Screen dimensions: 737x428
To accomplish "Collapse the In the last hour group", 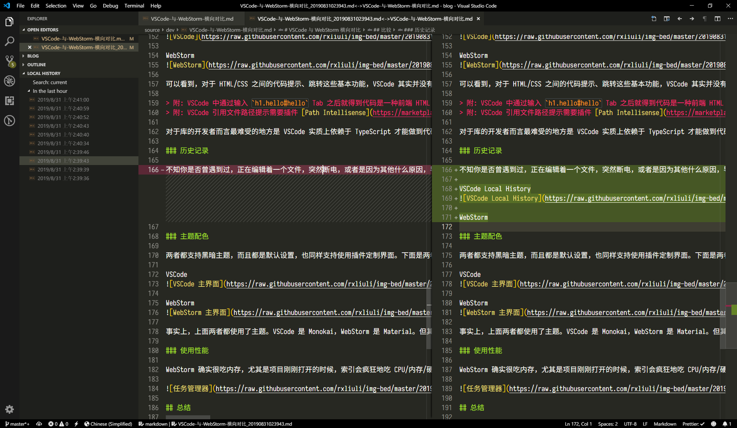I will click(79, 91).
